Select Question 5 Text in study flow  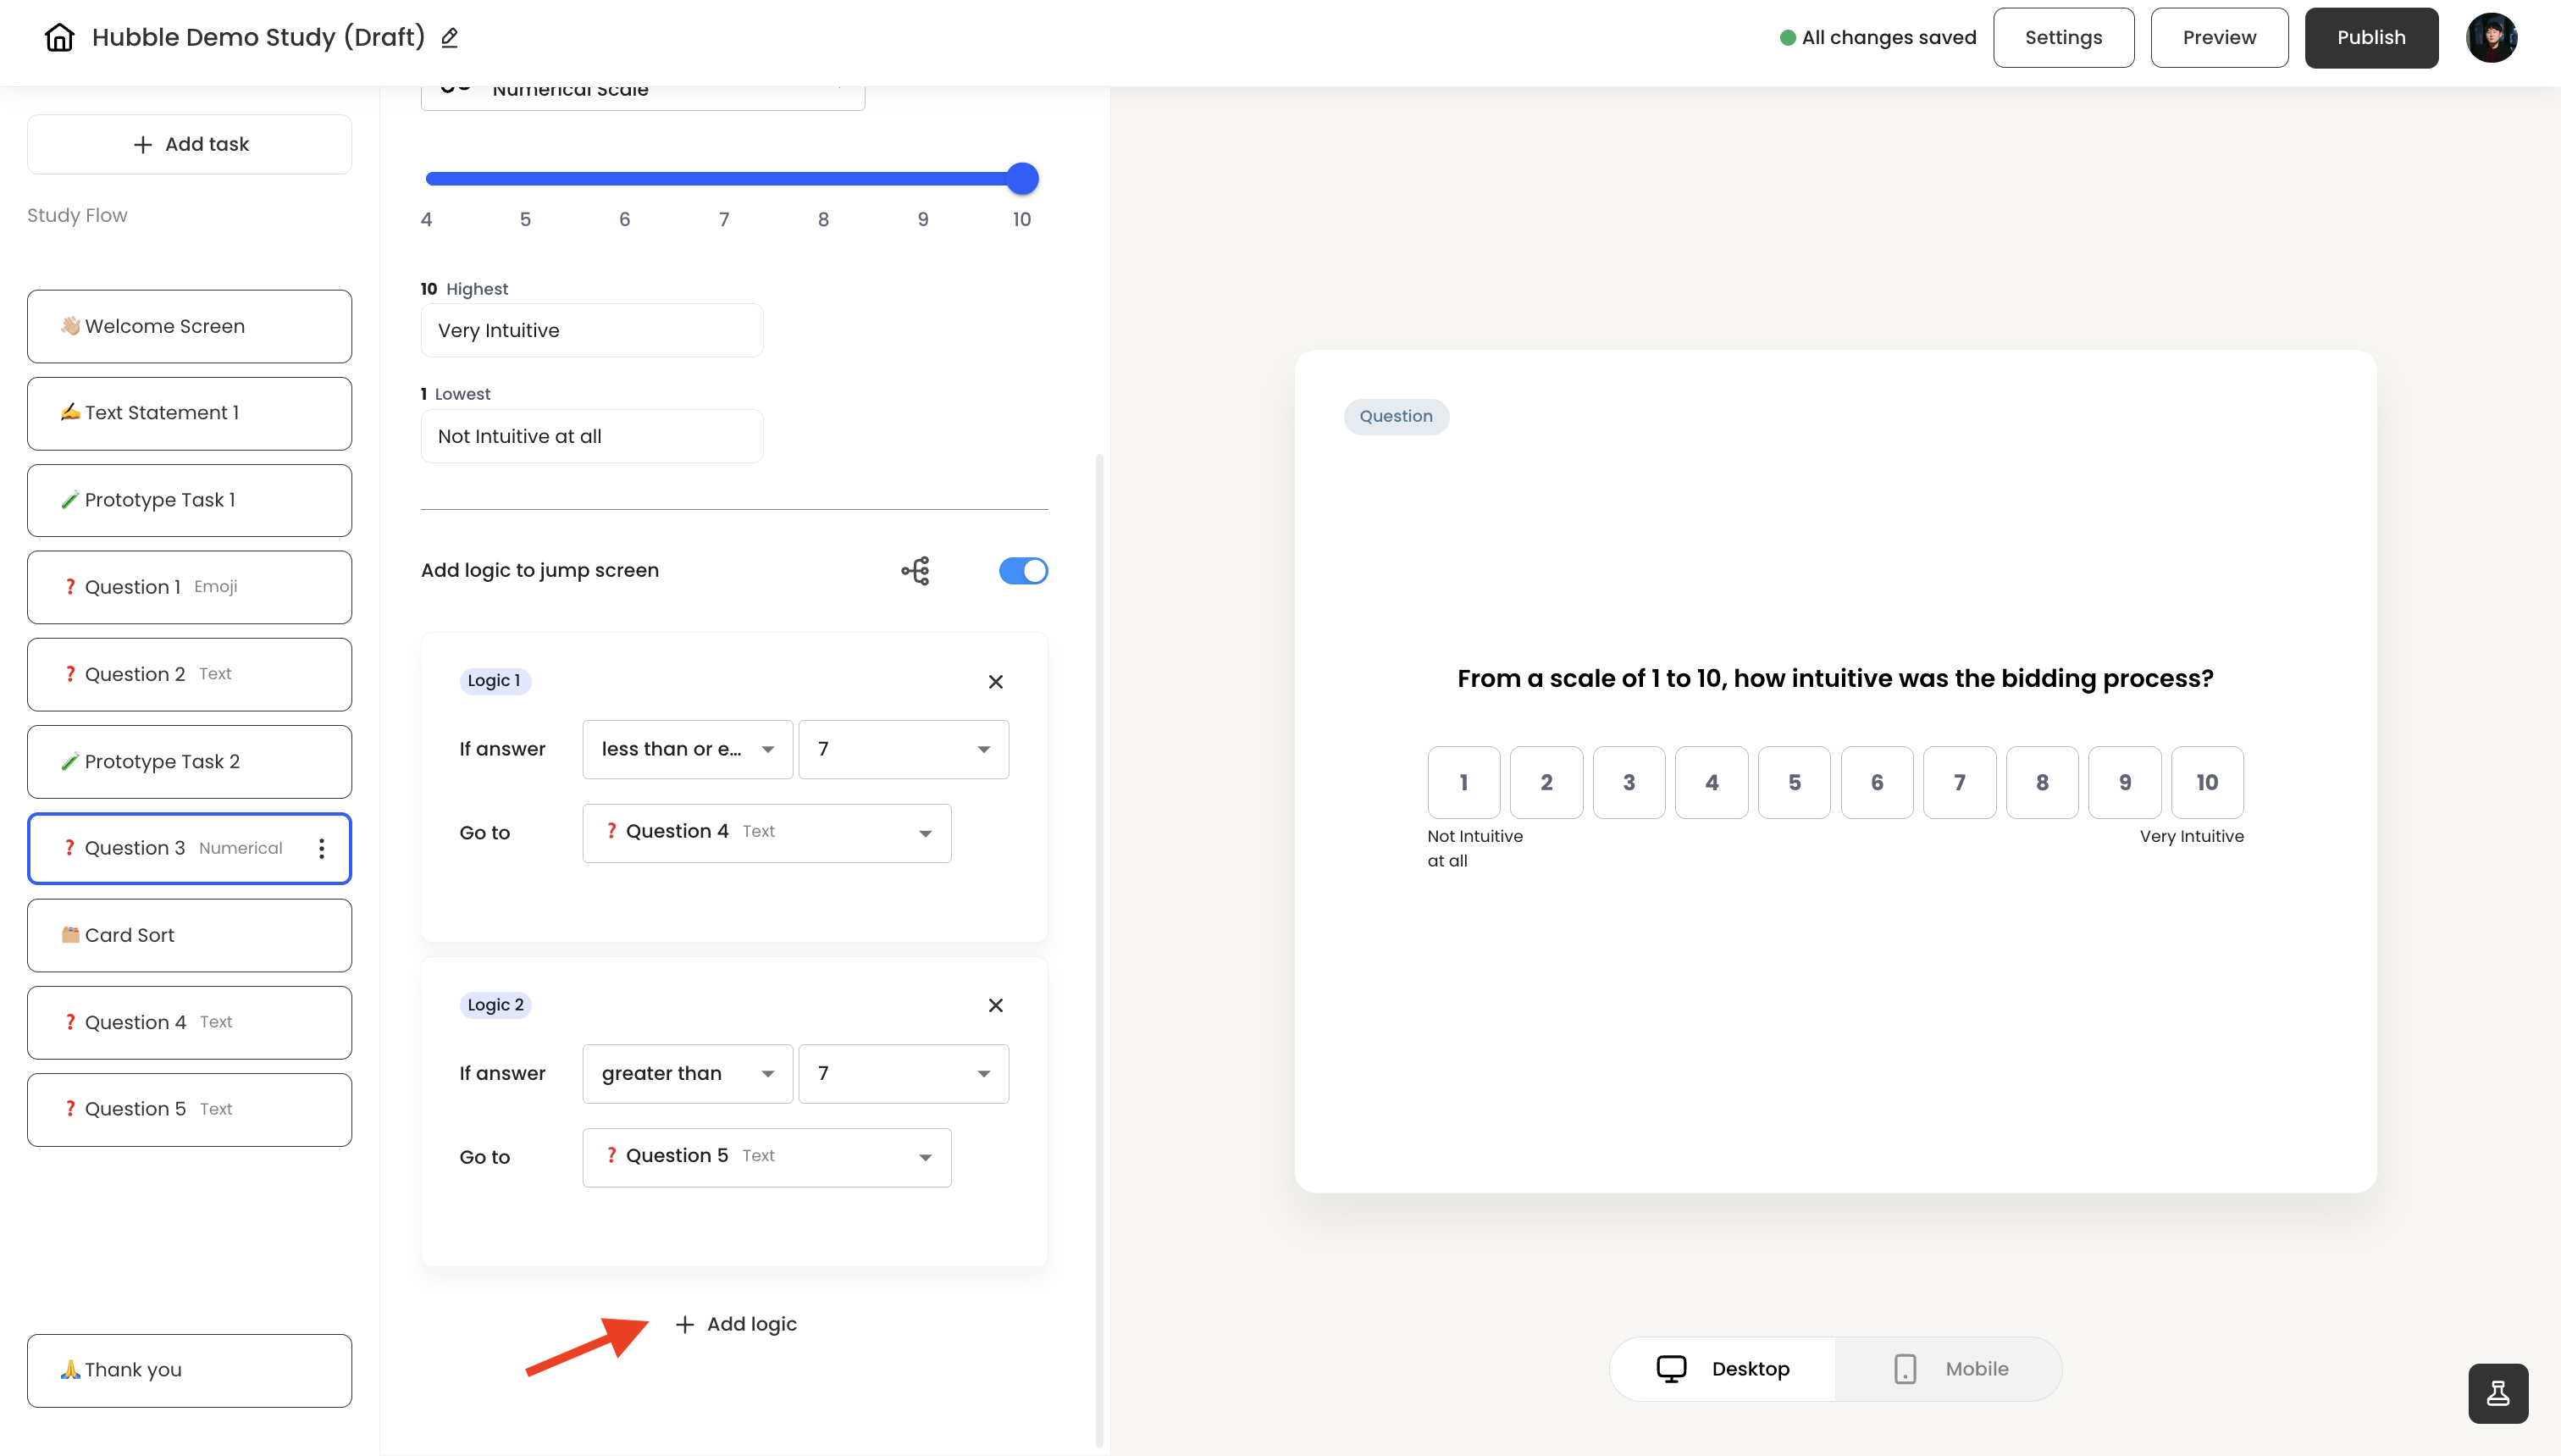pyautogui.click(x=190, y=1109)
